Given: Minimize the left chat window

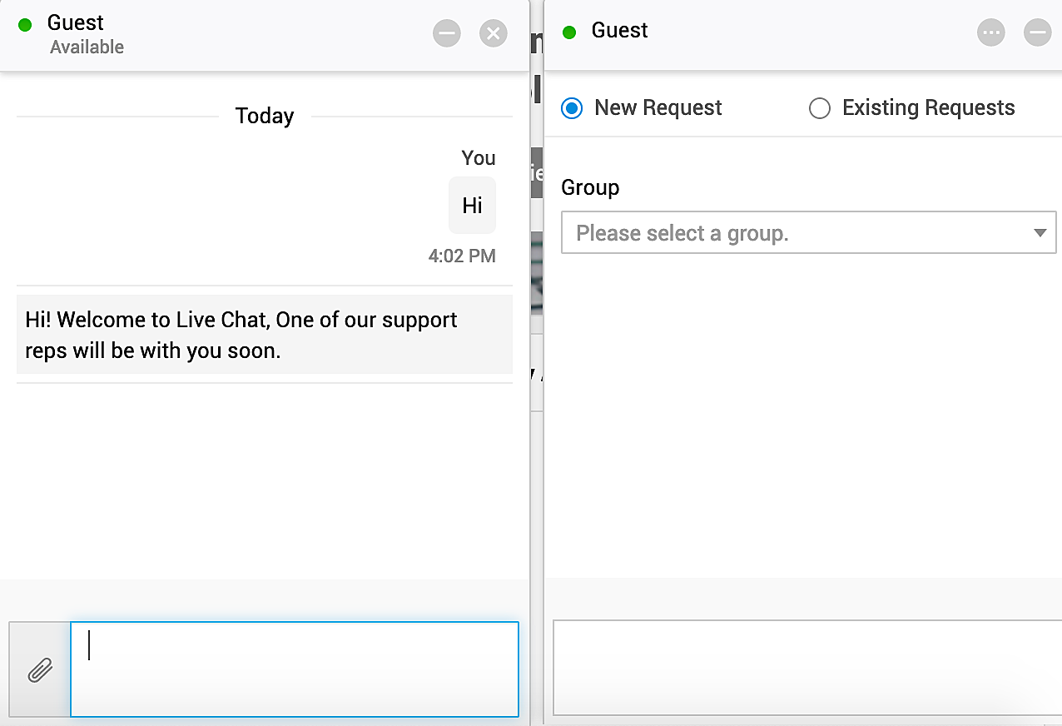Looking at the screenshot, I should (x=447, y=33).
